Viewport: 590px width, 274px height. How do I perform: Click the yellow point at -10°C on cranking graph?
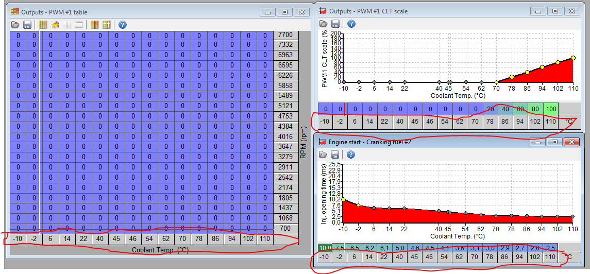(343, 199)
